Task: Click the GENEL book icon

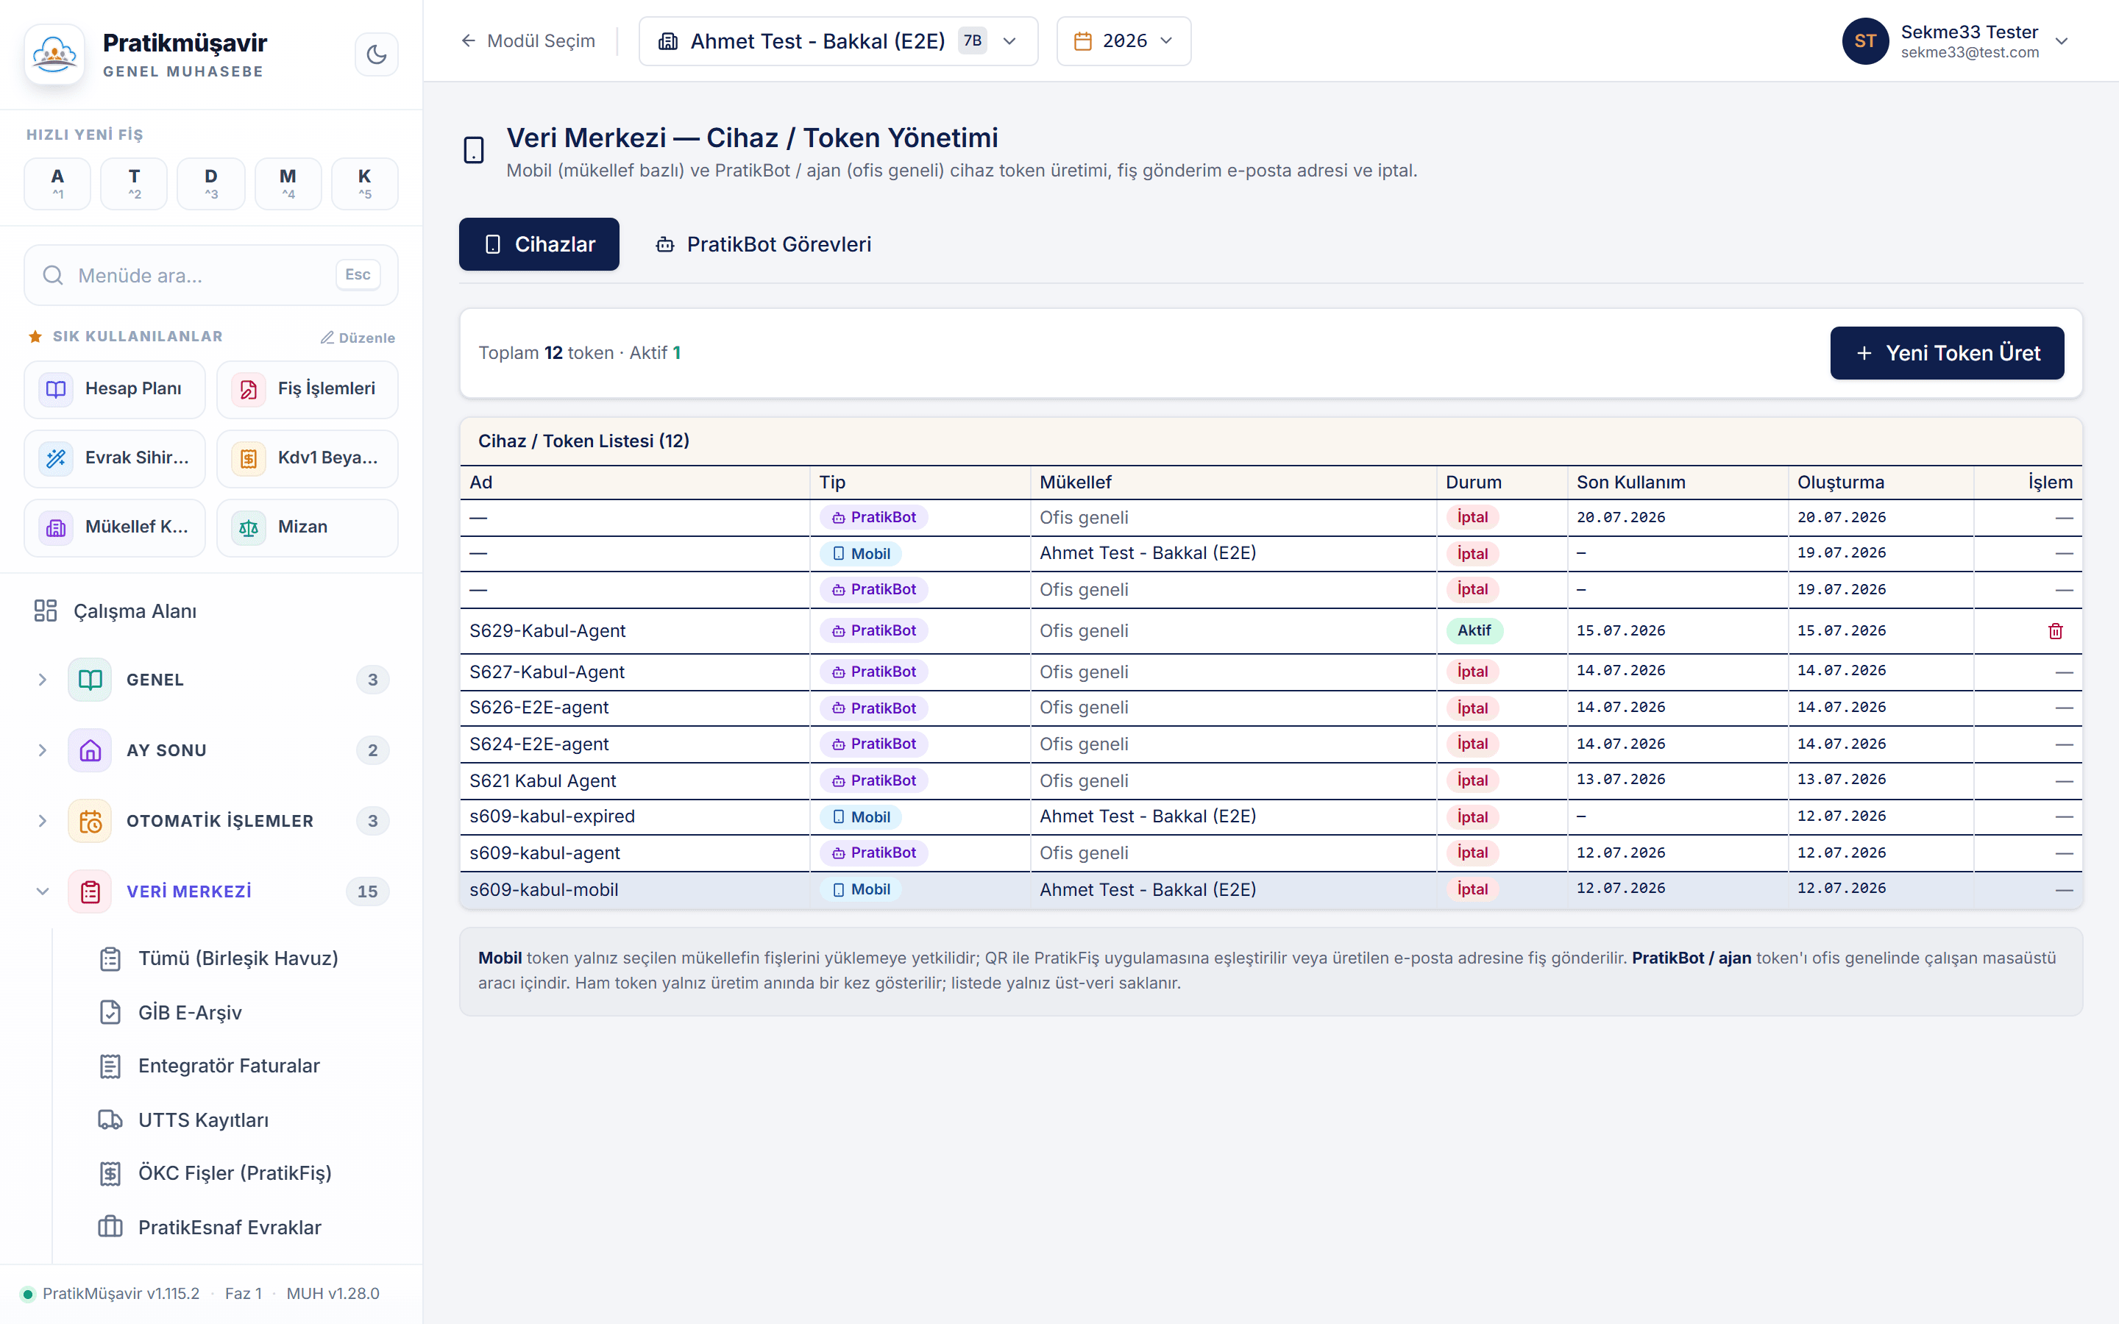Action: click(x=90, y=680)
